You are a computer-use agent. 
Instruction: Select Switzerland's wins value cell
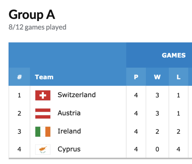pos(157,95)
